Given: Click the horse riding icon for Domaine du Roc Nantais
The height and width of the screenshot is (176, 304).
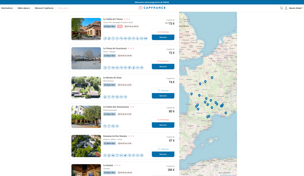Looking at the screenshot, I should tap(125, 155).
